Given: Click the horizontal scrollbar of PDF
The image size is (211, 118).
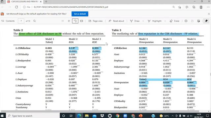Looking at the screenshot, I should [100, 111].
